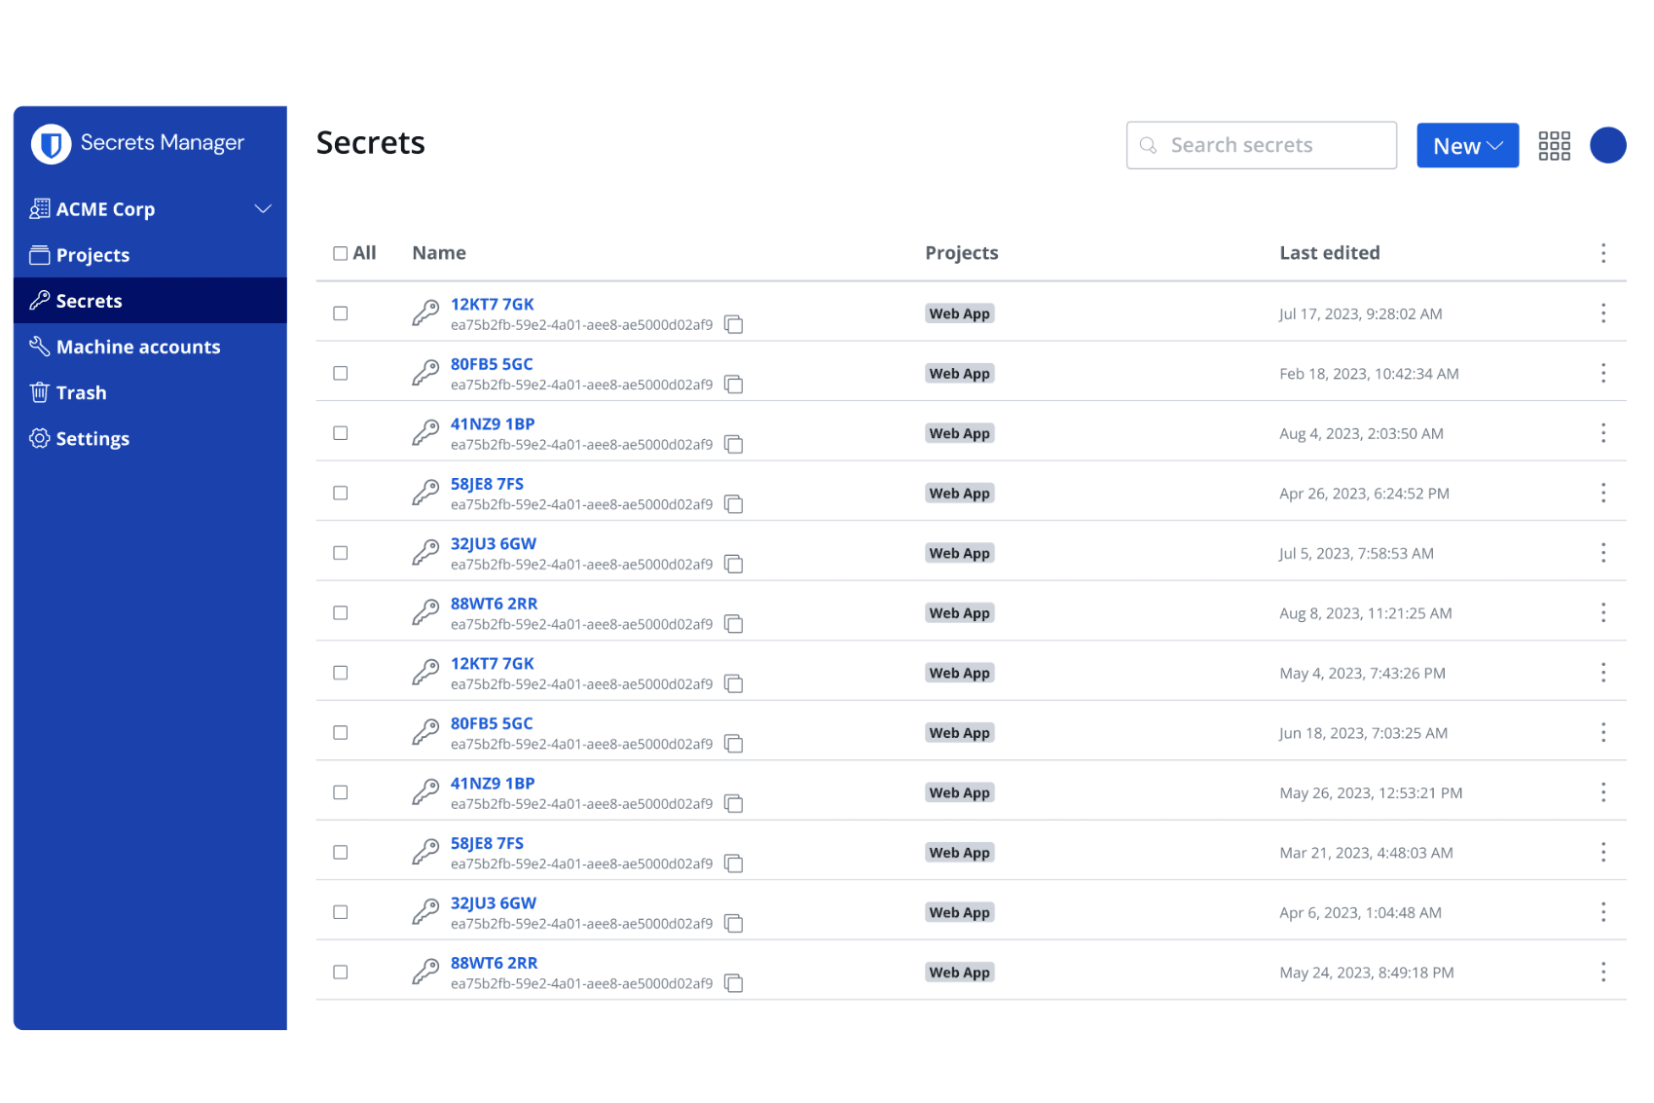Select the checkbox for the secret edited Apr 6, 2023
Screen dimensions: 1654x1103
(x=341, y=912)
